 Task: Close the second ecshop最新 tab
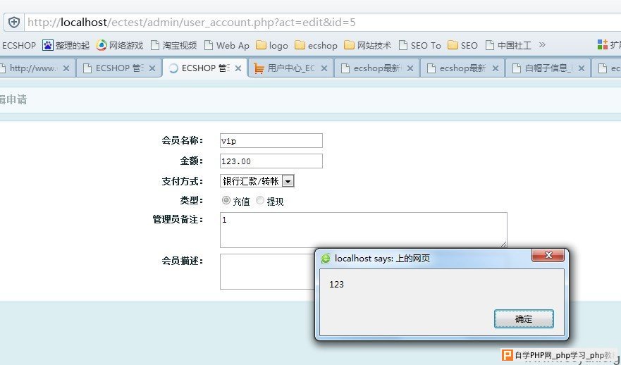click(495, 68)
